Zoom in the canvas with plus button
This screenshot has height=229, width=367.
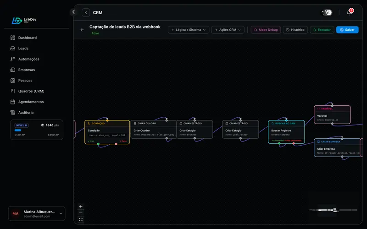tap(81, 207)
